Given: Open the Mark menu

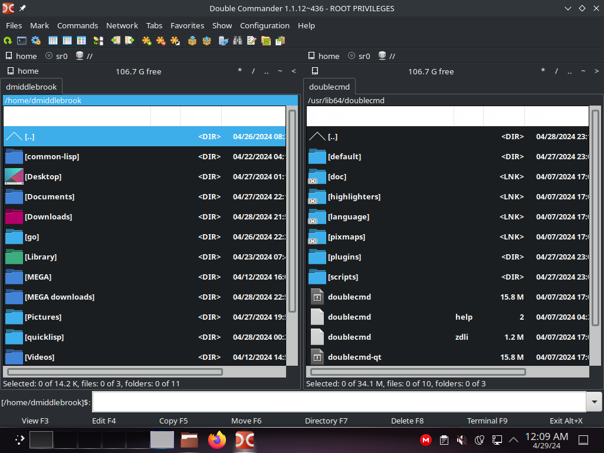Looking at the screenshot, I should tap(40, 25).
